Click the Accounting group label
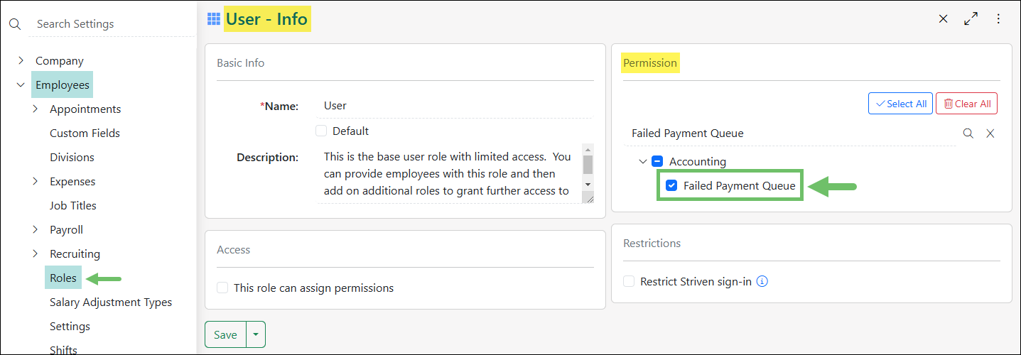The height and width of the screenshot is (355, 1021). click(x=698, y=161)
